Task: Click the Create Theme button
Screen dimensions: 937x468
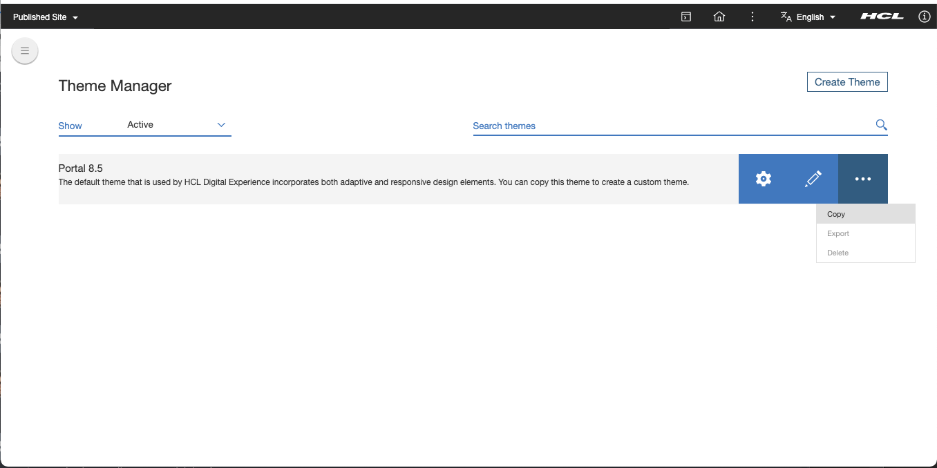Action: tap(847, 81)
